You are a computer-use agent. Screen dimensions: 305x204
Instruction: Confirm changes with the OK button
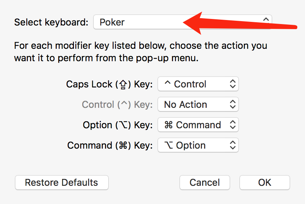(264, 183)
